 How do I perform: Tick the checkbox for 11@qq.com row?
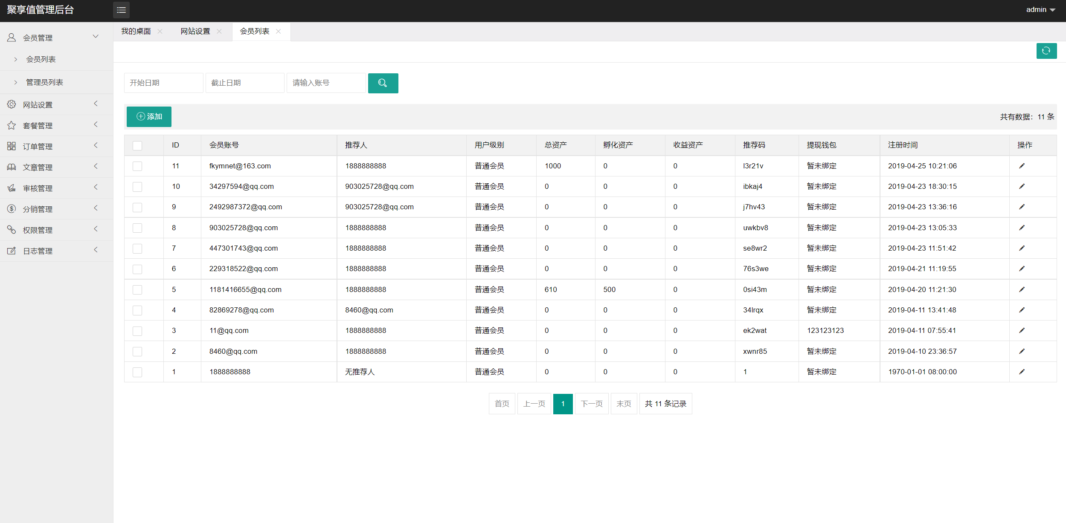(x=137, y=331)
